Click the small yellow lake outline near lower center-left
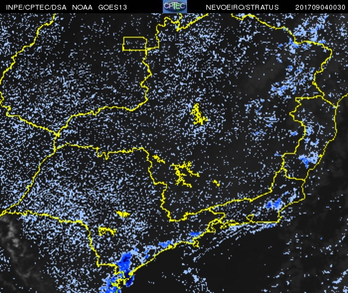Image resolution: width=348 pixels, height=293 pixels. (x=123, y=214)
